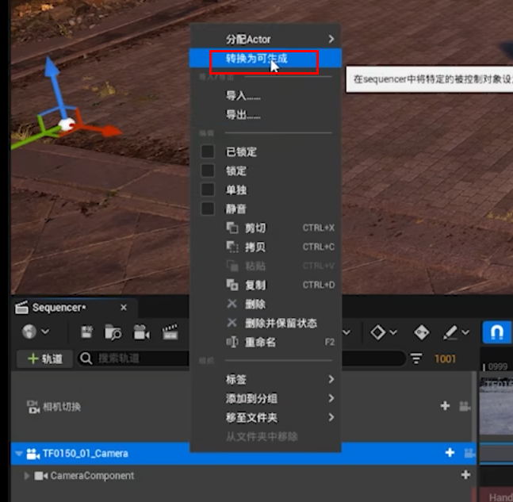Expand the 标签 submenu arrow
Viewport: 513px width, 502px height.
(x=331, y=379)
